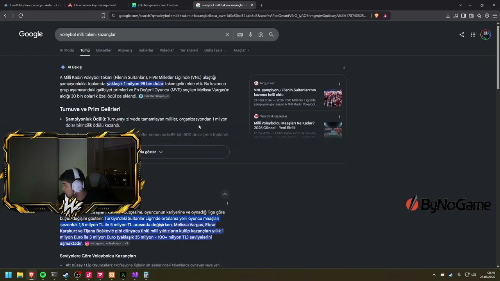Go to the 'Haberler' news tab
500x281 pixels.
(x=146, y=50)
